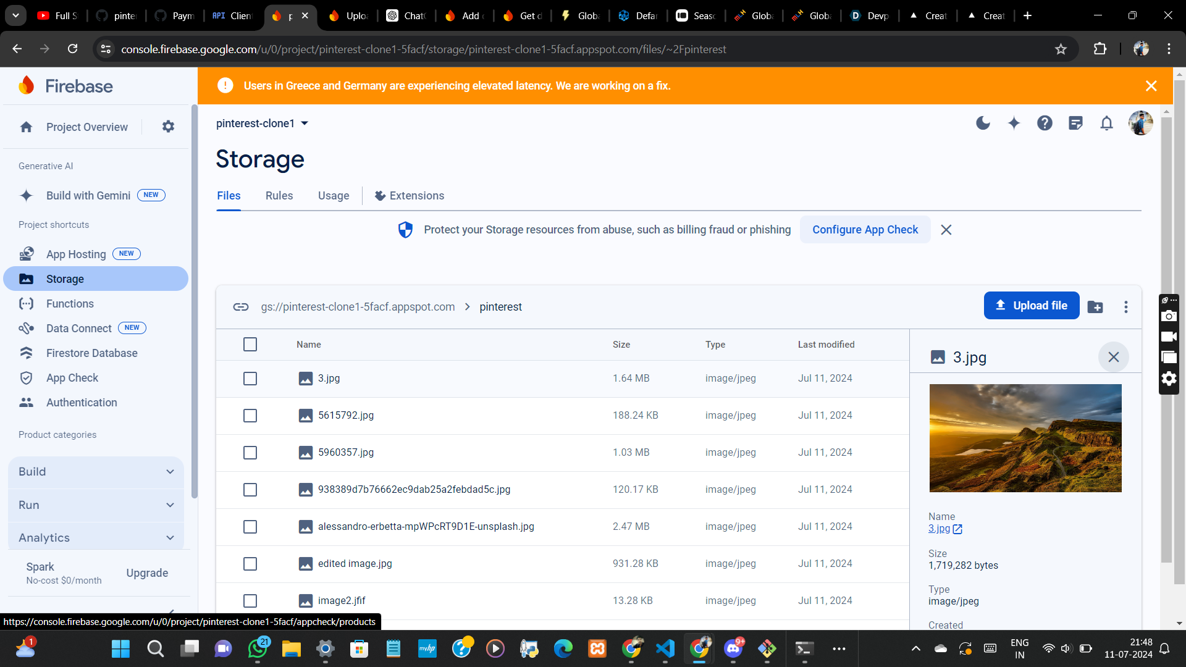The width and height of the screenshot is (1186, 667).
Task: Open notifications bell icon
Action: 1106,124
